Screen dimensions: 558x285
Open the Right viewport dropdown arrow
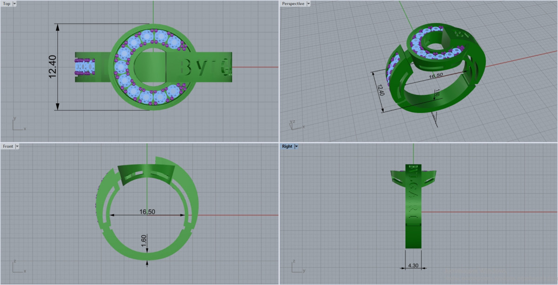296,146
